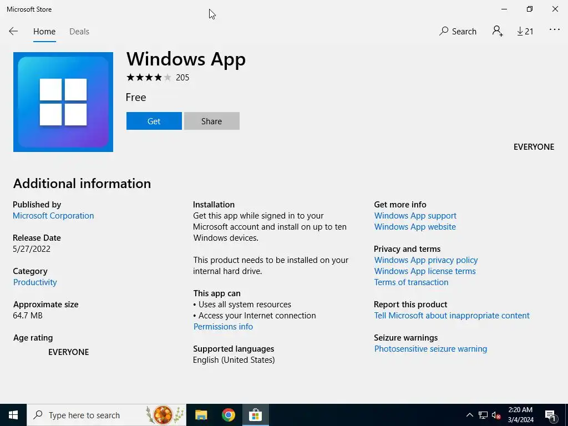Click the muted volume tray icon
This screenshot has height=426, width=568.
pyautogui.click(x=496, y=415)
